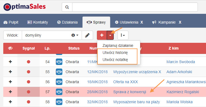Choose Utwórz historię from the menu
Viewport: 206px width, 107px height.
click(x=115, y=53)
